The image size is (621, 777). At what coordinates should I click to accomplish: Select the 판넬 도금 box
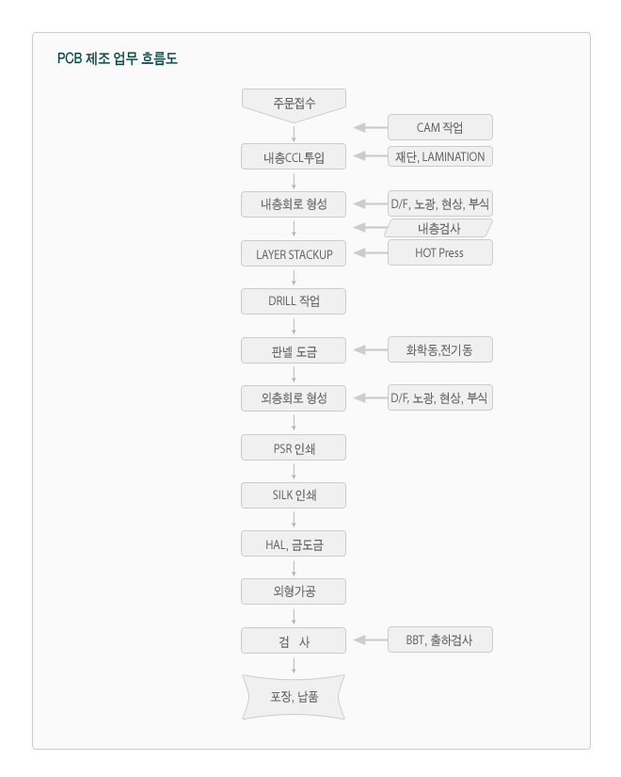294,350
